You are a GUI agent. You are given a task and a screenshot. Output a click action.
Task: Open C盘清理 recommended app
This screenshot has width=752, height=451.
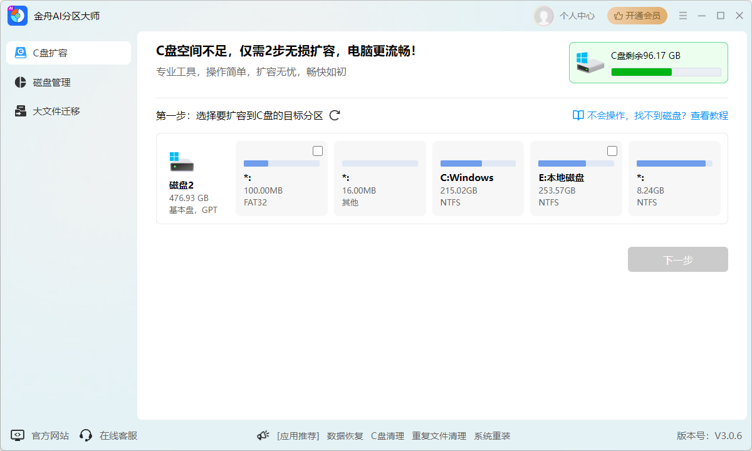[x=387, y=436]
